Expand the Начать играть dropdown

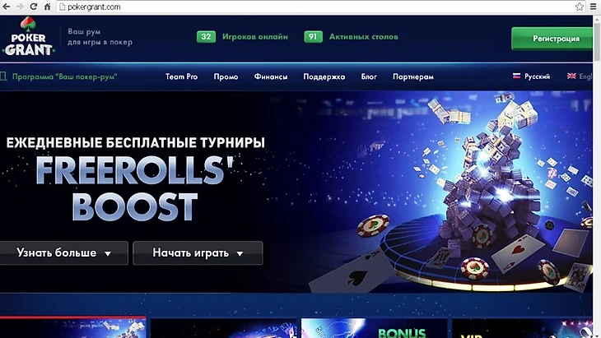coord(198,253)
